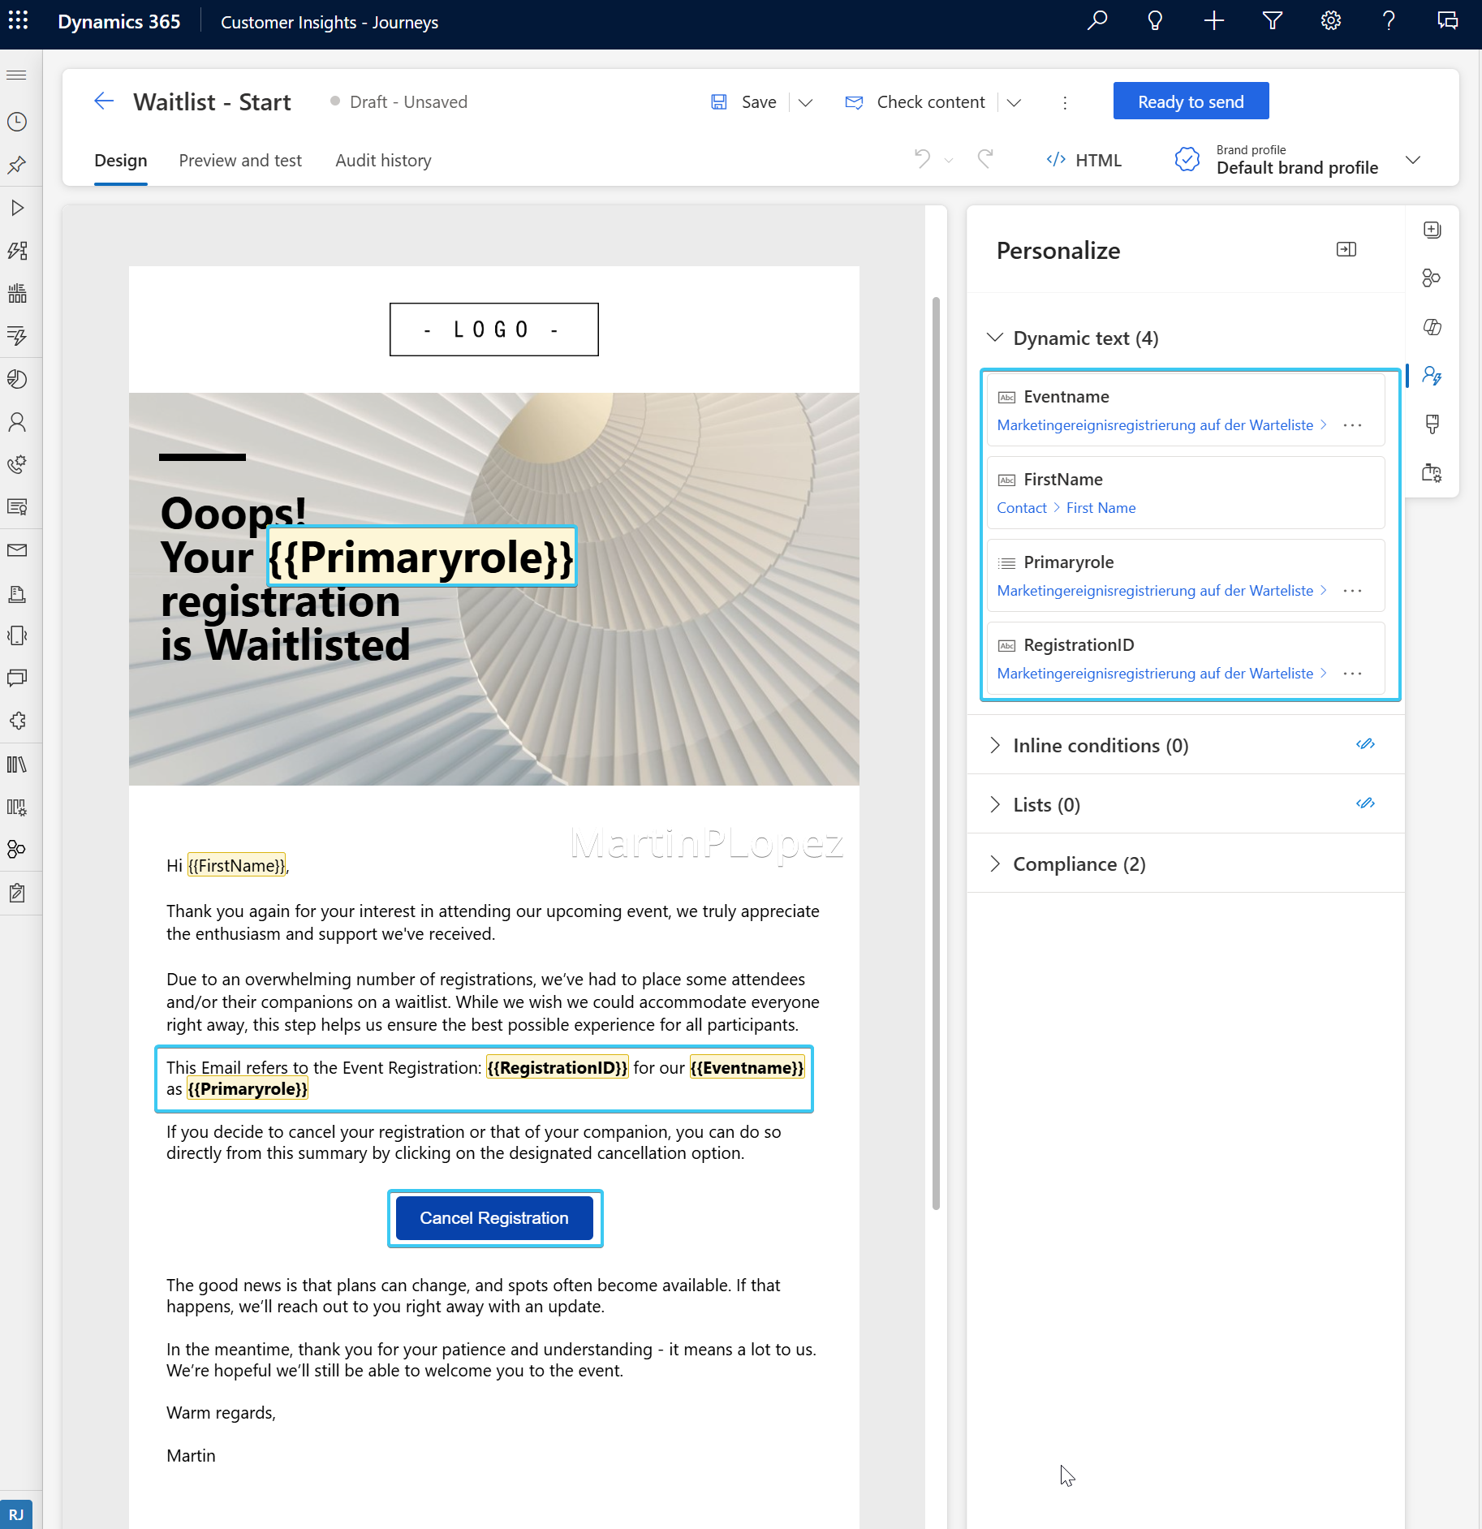Collapse the Dynamic text section
The width and height of the screenshot is (1482, 1529).
pyautogui.click(x=997, y=338)
